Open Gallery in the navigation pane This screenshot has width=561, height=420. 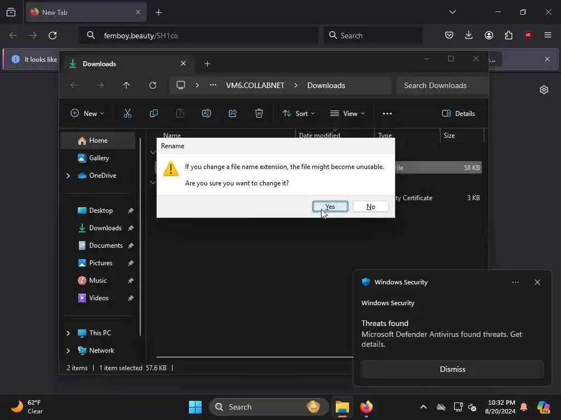click(x=99, y=158)
